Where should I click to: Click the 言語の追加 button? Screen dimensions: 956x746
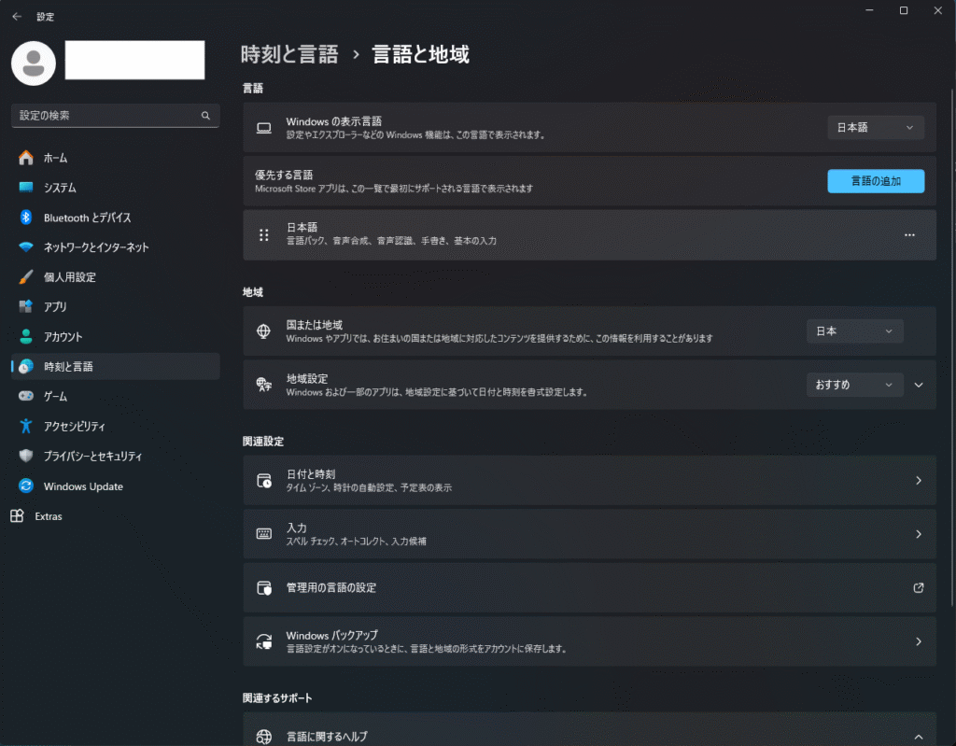[875, 181]
